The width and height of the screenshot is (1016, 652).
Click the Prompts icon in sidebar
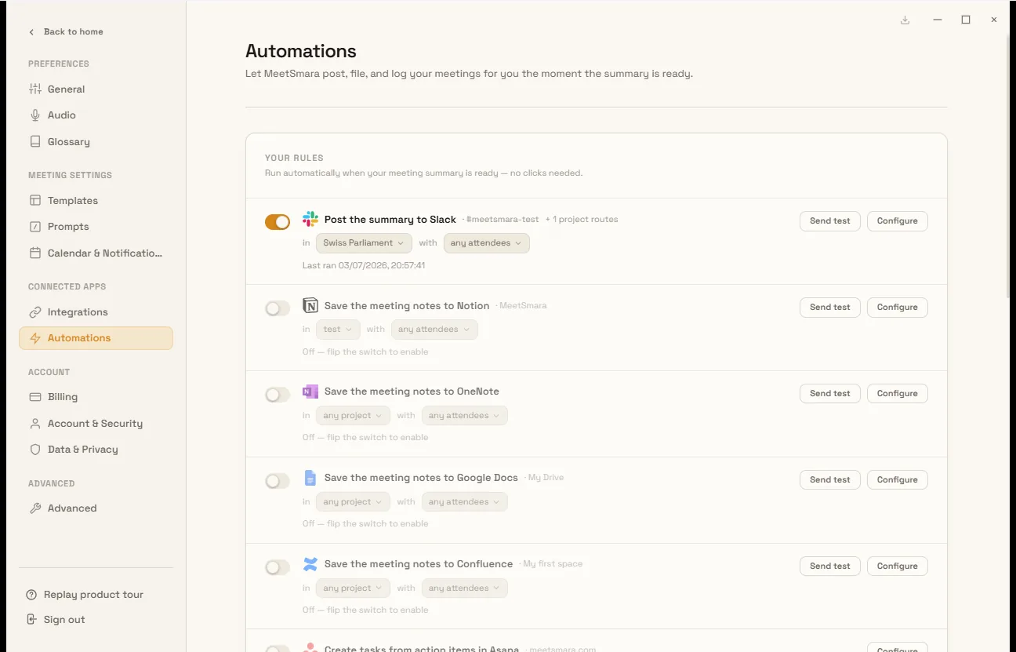[x=35, y=227]
